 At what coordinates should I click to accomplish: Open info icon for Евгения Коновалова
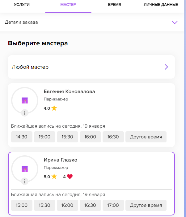(x=25, y=113)
